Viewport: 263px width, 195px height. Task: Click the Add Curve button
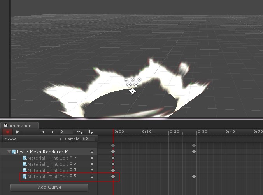(x=49, y=187)
